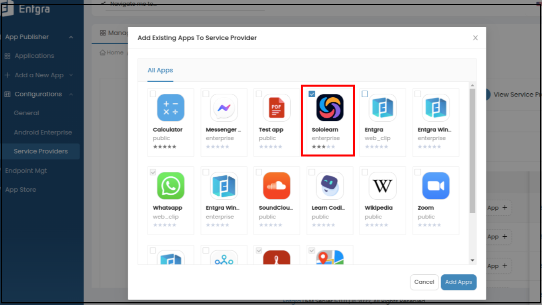
Task: Click the share-nodes app icon in third row
Action: (224, 257)
